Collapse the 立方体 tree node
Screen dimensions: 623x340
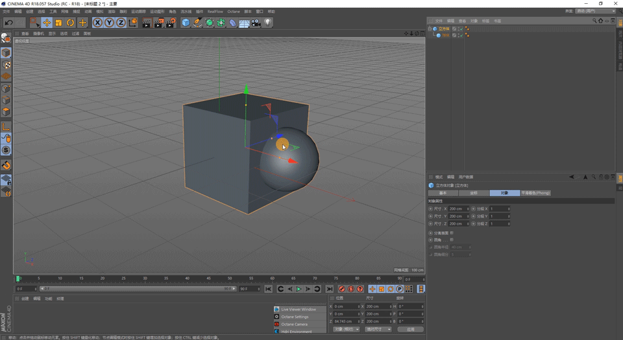click(430, 28)
